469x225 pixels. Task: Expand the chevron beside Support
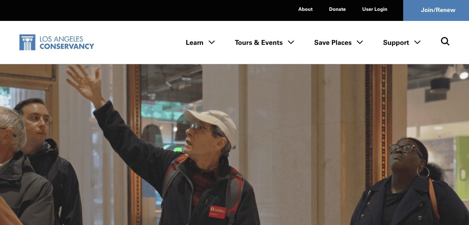click(417, 42)
